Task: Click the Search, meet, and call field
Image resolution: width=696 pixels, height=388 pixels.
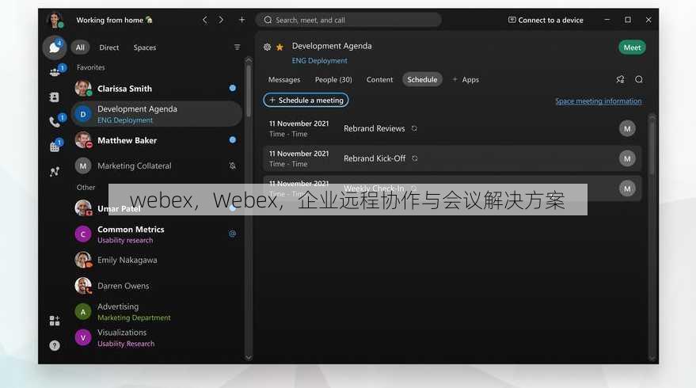Action: 348,20
